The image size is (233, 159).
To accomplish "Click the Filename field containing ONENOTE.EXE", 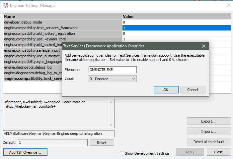I will click(113, 70).
